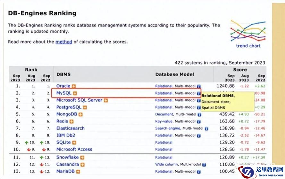285x179 pixels.
Task: Click the Database Model column header
Action: (174, 74)
